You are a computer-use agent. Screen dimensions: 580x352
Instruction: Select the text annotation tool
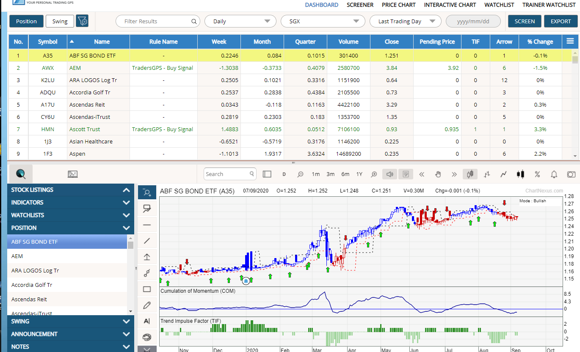[x=147, y=321]
